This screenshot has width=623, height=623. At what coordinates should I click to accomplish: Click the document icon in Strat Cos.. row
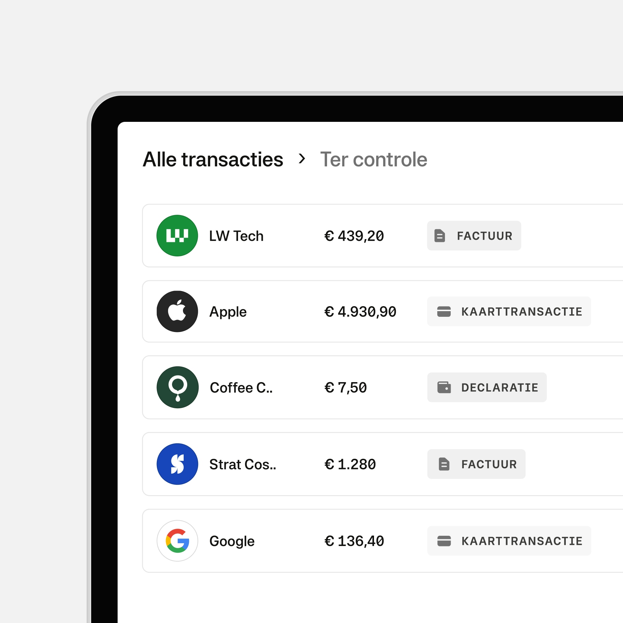pos(444,464)
